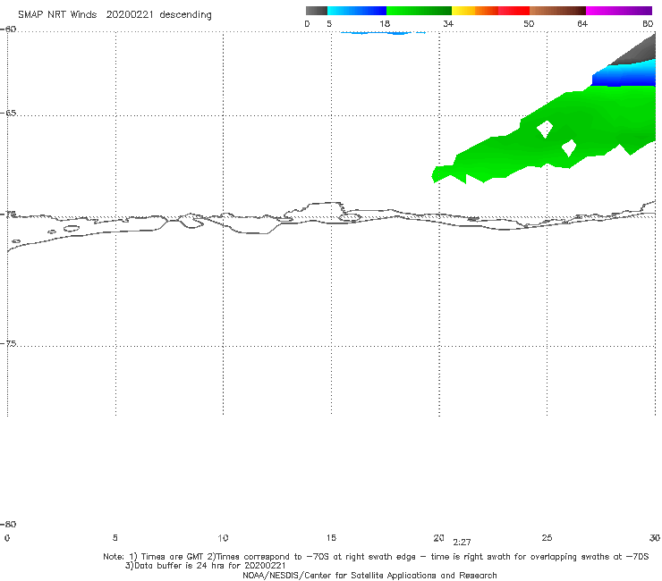Click the color bar label "34"

448,24
